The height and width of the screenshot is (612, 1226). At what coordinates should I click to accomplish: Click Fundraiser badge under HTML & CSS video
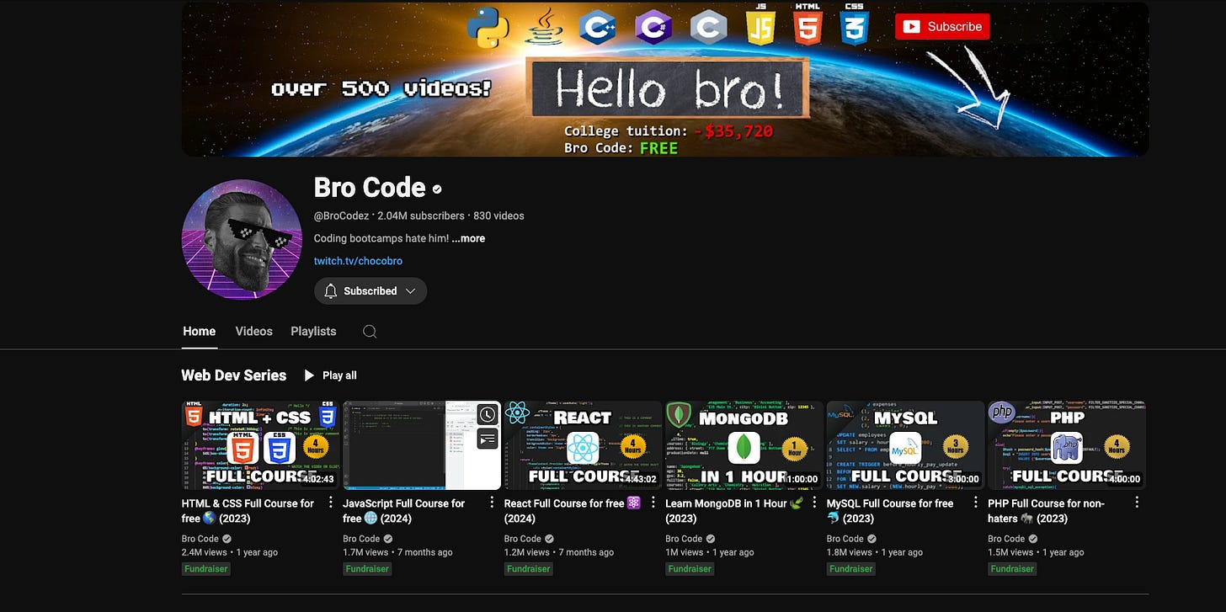[x=206, y=568]
